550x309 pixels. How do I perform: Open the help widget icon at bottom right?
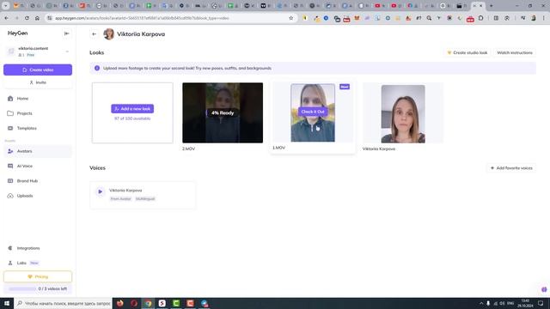544,289
